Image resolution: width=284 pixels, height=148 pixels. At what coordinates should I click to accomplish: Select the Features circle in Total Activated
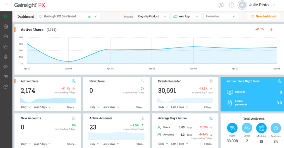click(276, 128)
